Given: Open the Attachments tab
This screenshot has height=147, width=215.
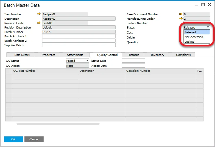Looking at the screenshot, I should coord(75,55).
